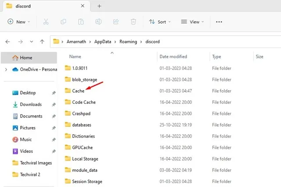Go up one folder level arrow
281x187 pixels.
click(x=42, y=42)
